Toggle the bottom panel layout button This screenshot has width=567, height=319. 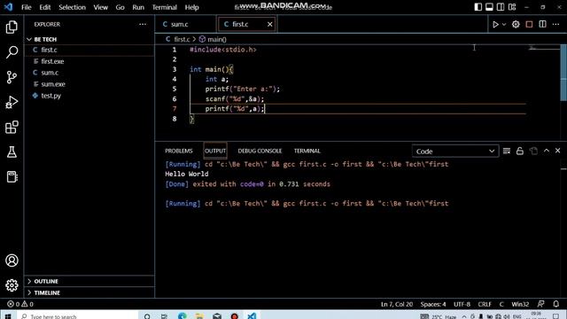(489, 7)
